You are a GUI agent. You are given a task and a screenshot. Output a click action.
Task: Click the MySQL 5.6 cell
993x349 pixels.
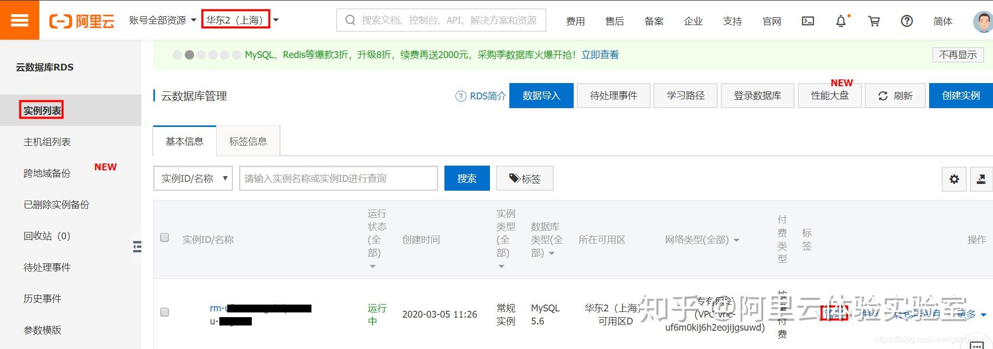pyautogui.click(x=545, y=315)
